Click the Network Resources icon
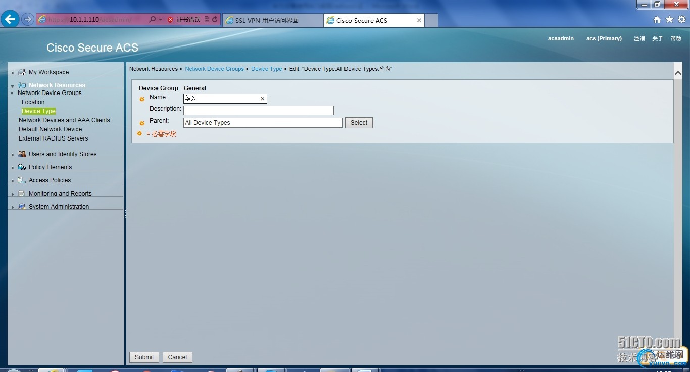 [21, 85]
